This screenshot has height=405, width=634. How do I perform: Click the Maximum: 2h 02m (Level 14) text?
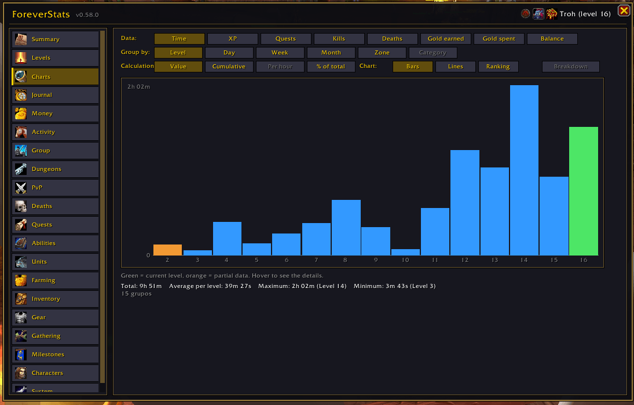pyautogui.click(x=302, y=286)
